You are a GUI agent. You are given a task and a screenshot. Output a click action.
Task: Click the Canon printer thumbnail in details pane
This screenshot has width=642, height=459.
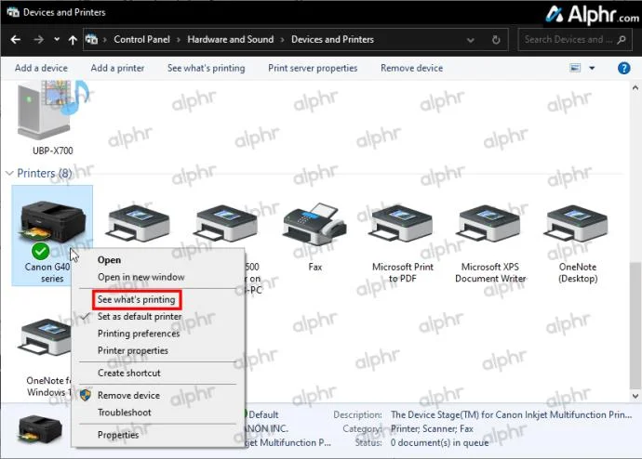(x=40, y=429)
